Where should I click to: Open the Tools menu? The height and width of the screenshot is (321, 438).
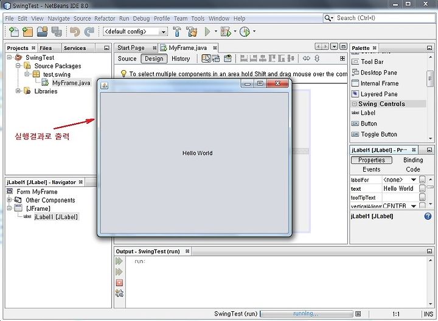point(198,18)
